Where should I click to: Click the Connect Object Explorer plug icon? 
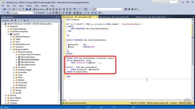[x=12, y=21]
